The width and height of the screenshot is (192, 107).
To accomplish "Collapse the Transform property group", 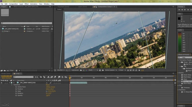I will click(12, 85).
